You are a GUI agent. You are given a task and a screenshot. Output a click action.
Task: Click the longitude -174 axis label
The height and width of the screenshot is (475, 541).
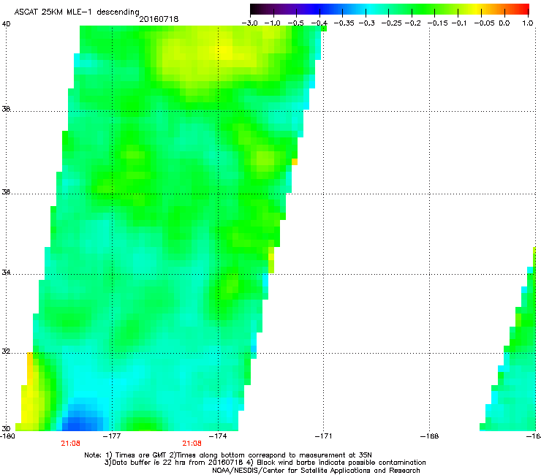pyautogui.click(x=218, y=436)
